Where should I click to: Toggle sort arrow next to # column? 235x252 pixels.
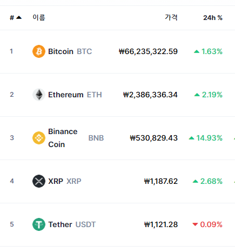[19, 17]
